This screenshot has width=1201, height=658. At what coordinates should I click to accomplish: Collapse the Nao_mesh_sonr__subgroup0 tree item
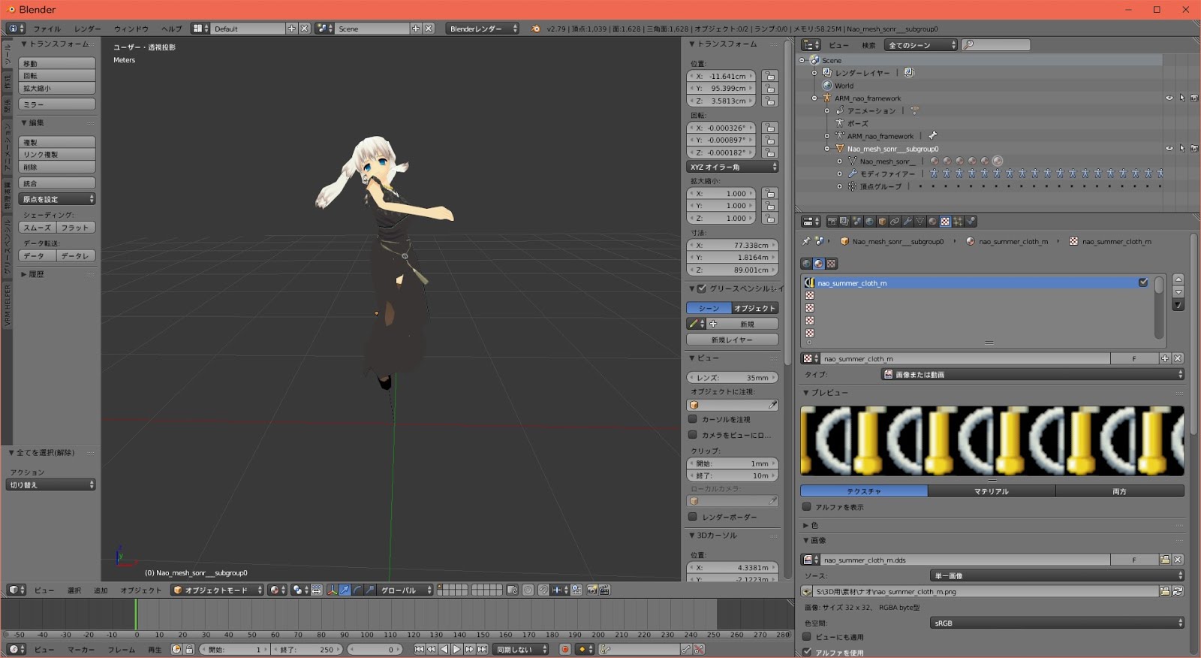[x=827, y=149]
